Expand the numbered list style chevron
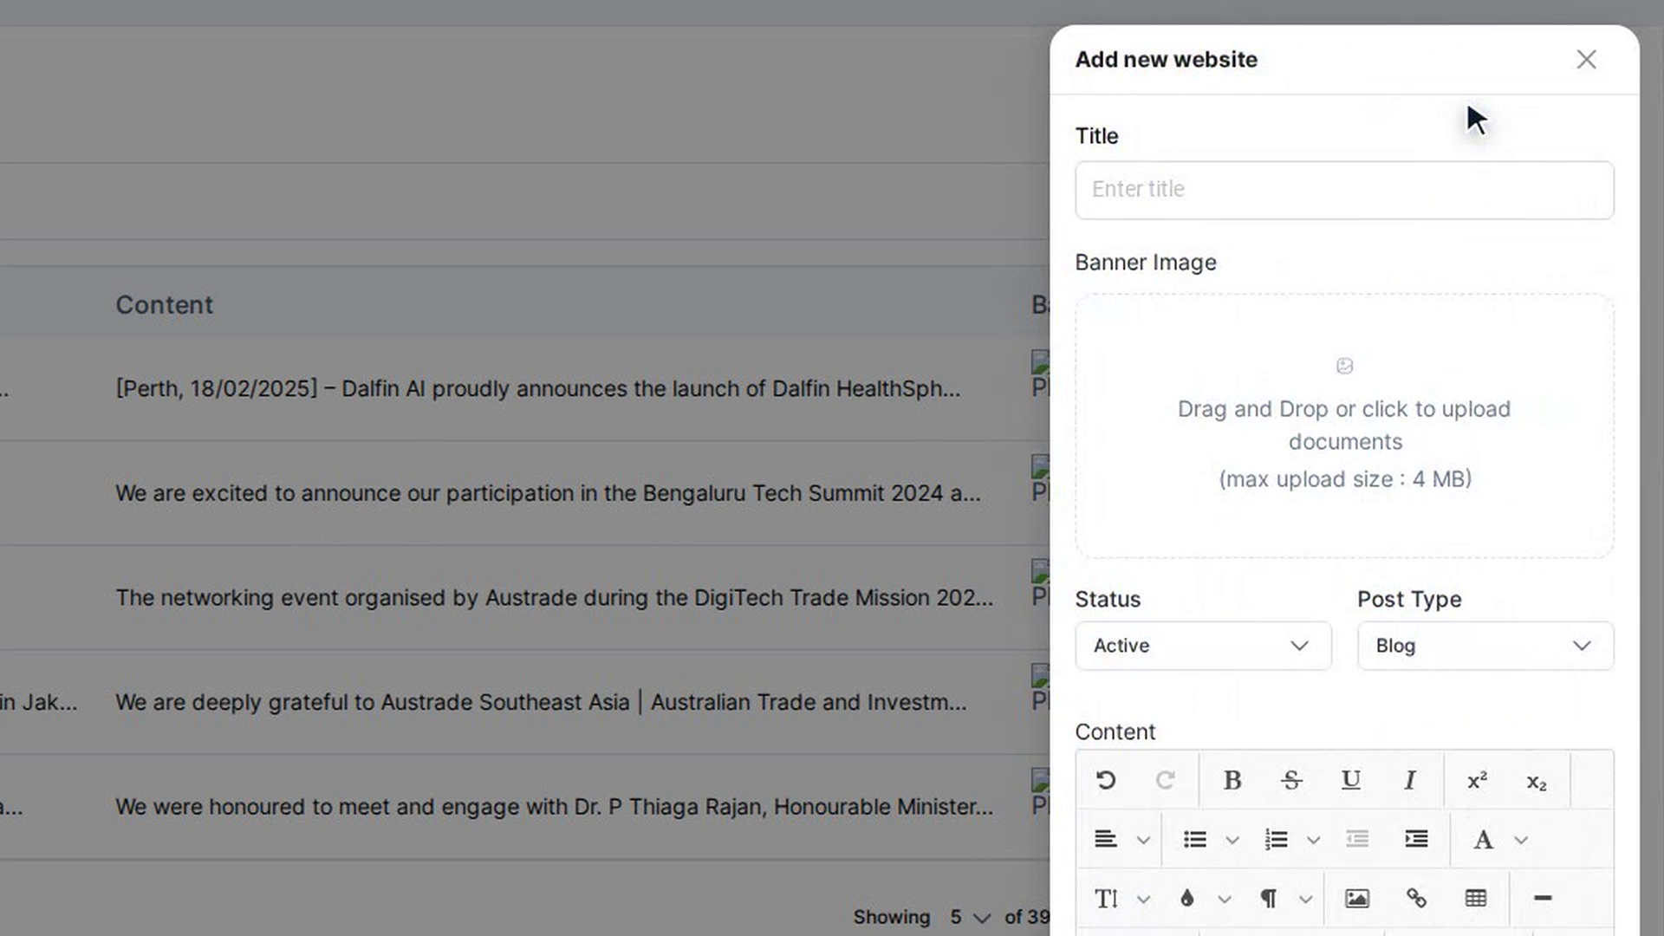Viewport: 1664px width, 936px height. 1313,840
